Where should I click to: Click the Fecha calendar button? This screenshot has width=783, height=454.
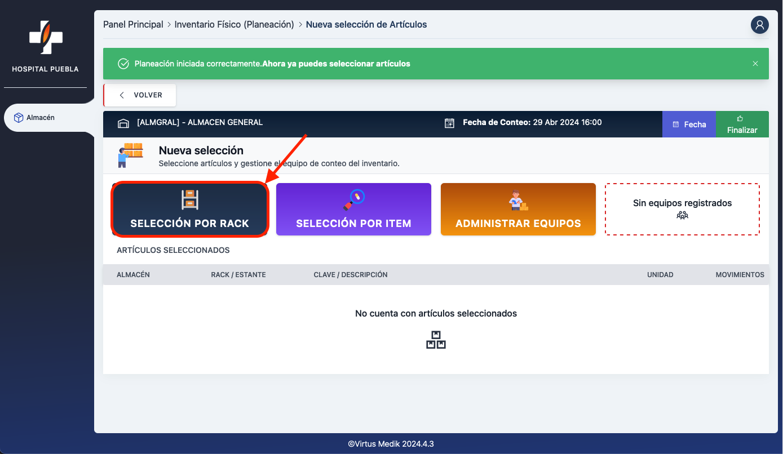pyautogui.click(x=689, y=124)
